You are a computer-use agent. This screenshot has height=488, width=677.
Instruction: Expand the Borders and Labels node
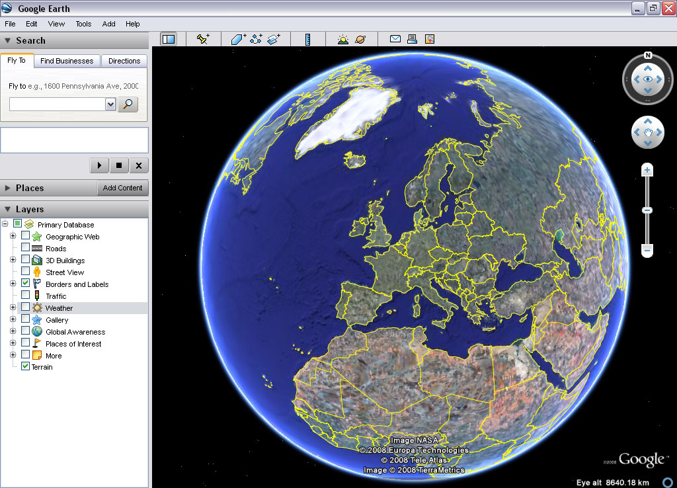point(13,283)
